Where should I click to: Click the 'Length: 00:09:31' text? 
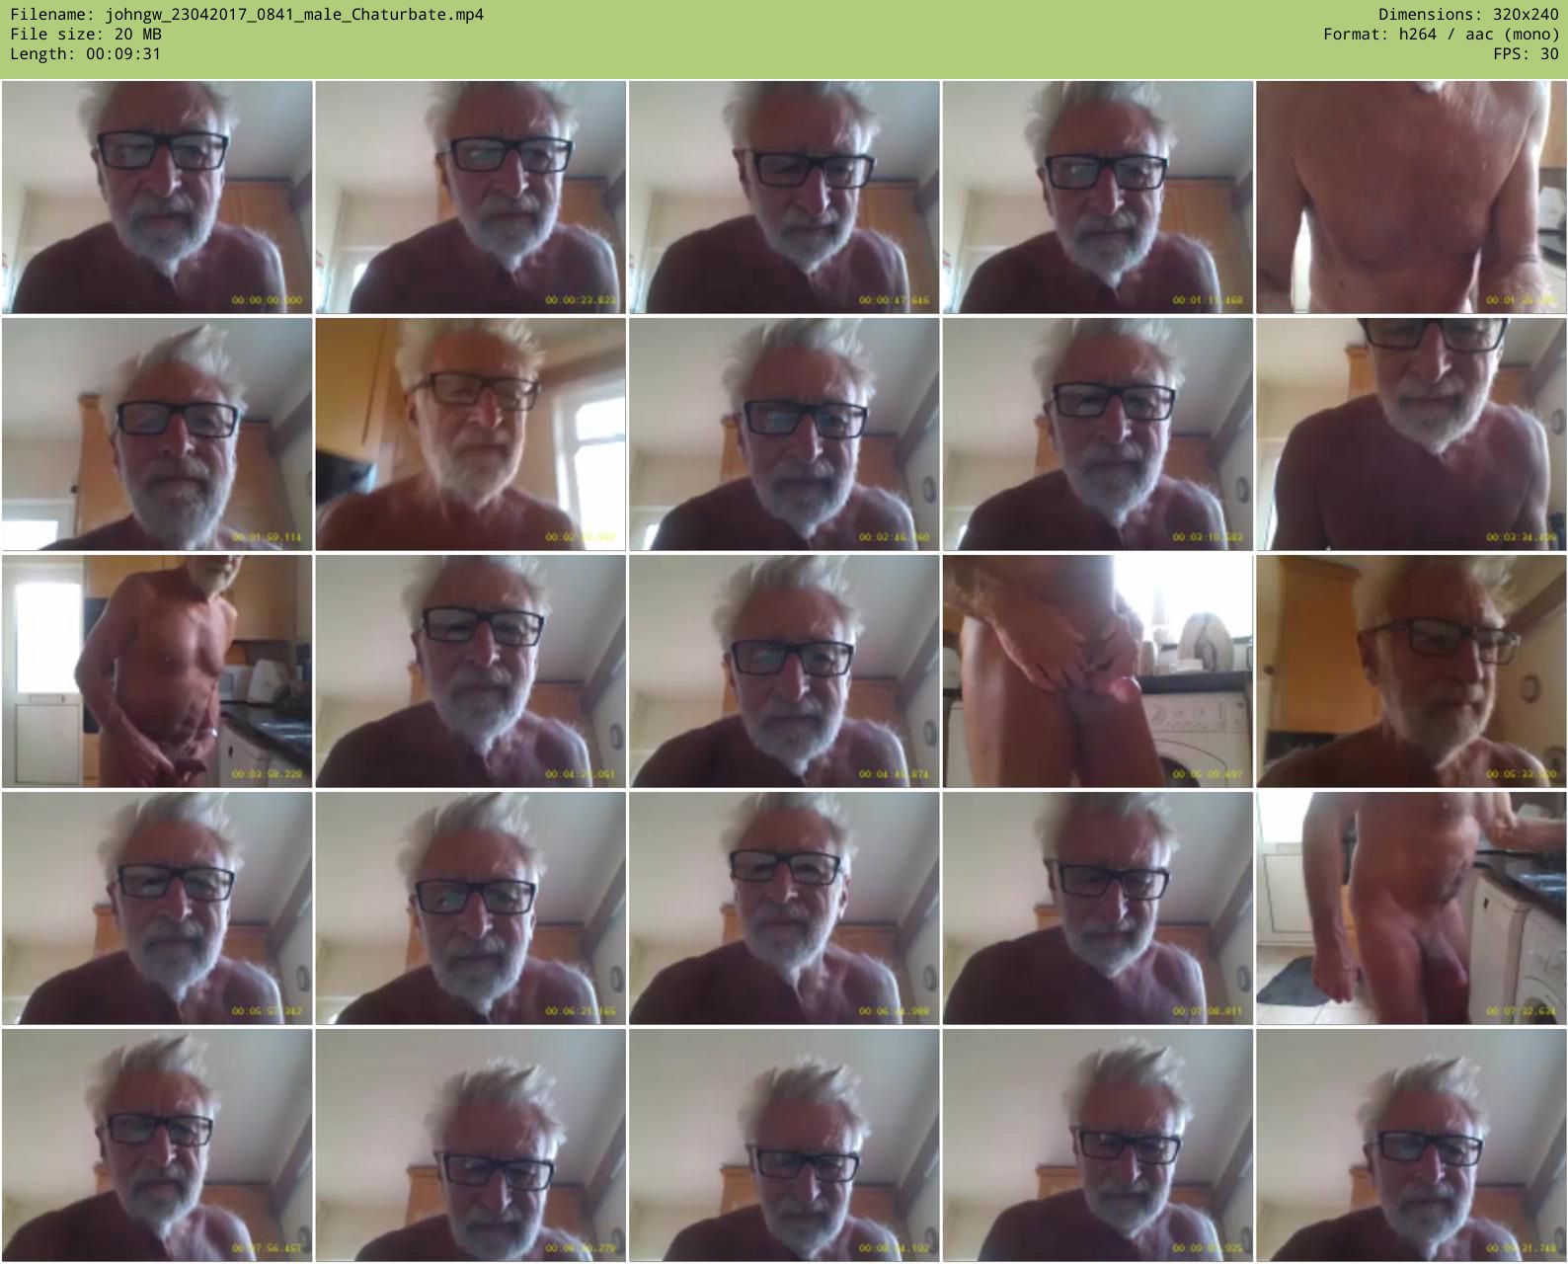click(x=86, y=54)
